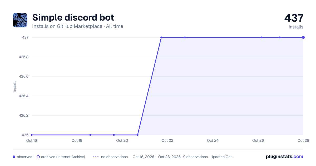Screen dimensions: 316x166
Task: Click the 436.4 y-axis label
Action: point(24,96)
